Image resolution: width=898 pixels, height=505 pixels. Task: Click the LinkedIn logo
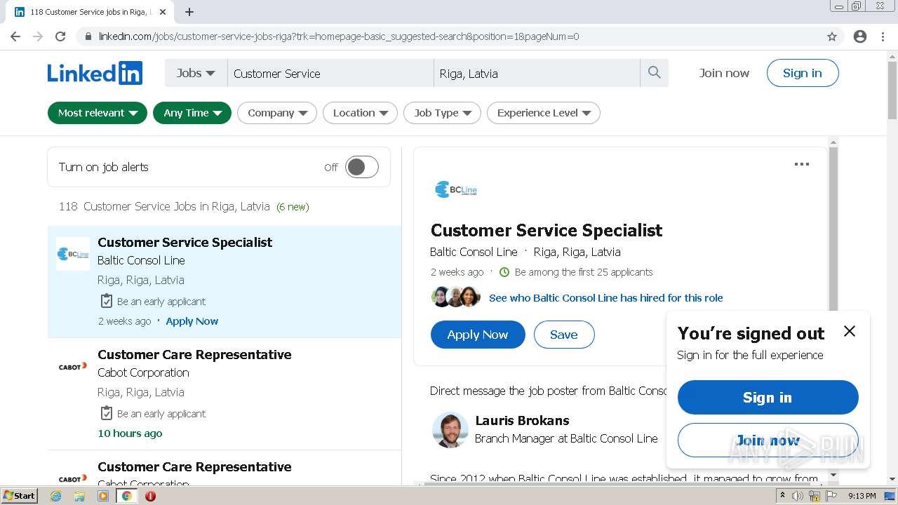tap(95, 73)
